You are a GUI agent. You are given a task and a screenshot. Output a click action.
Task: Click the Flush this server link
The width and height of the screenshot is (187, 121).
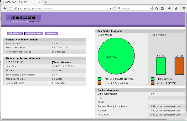pyautogui.click(x=62, y=62)
